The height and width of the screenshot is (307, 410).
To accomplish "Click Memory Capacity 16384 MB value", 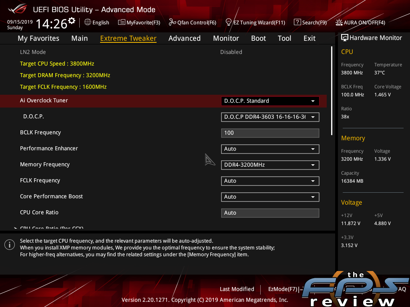I will tap(352, 181).
